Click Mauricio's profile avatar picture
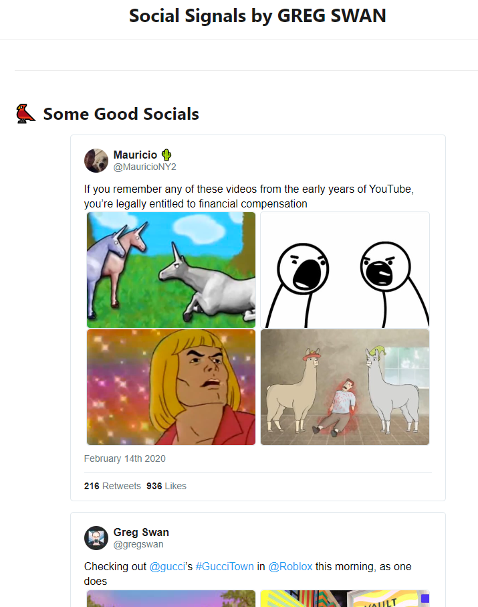The image size is (478, 607). point(96,161)
